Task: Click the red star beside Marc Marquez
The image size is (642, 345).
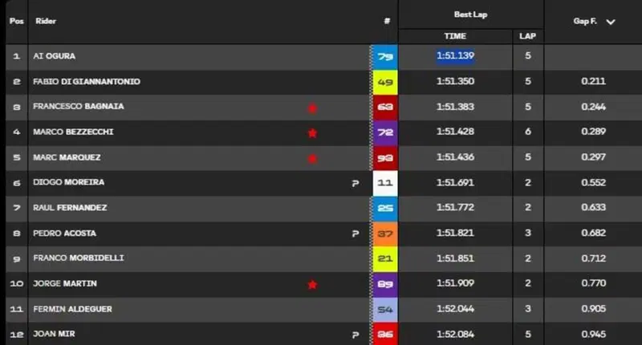Action: point(312,158)
